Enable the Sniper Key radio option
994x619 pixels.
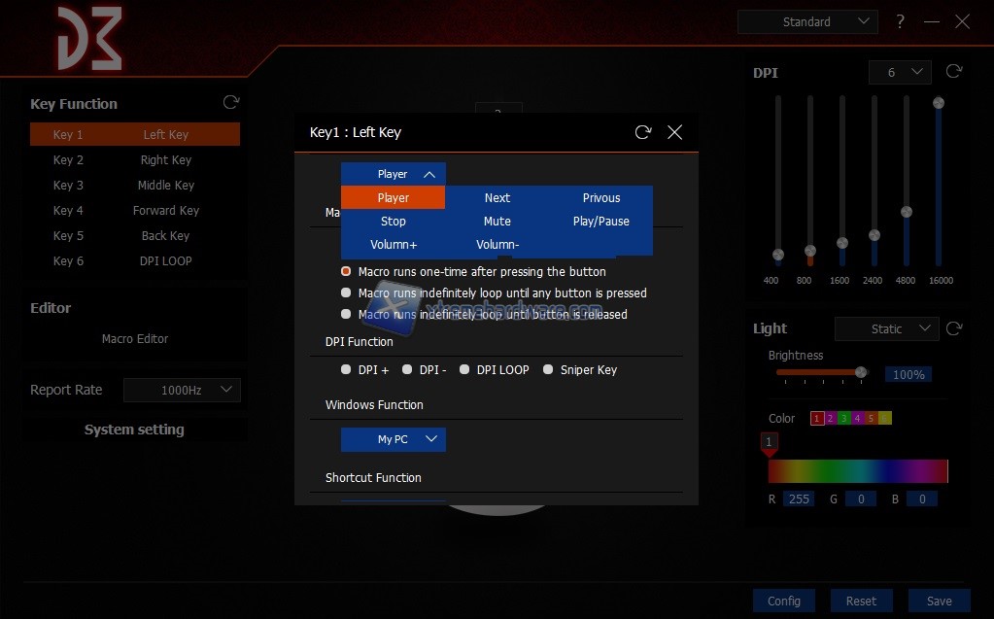[x=548, y=370]
